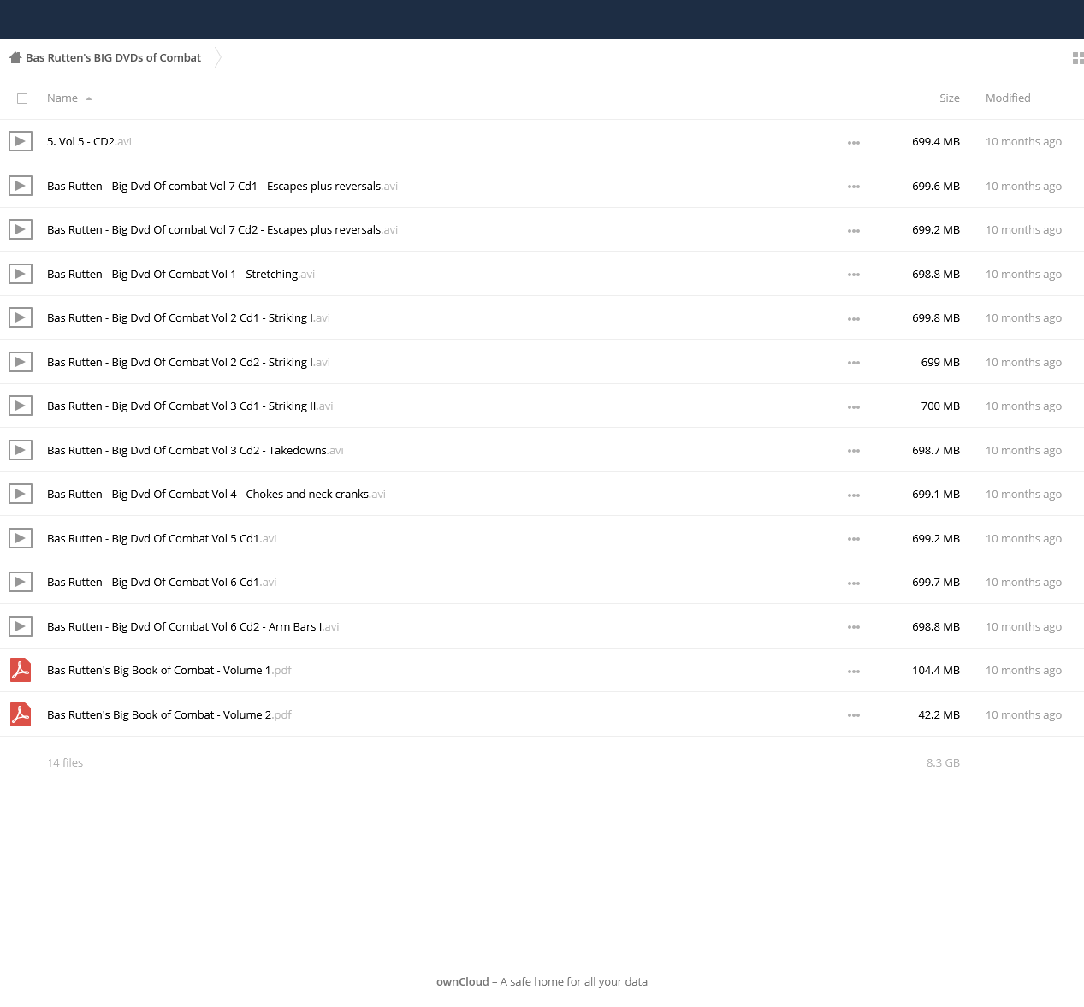Open Vol 7 Cd2 - Escapes plus reversals file
This screenshot has height=1007, width=1084.
click(x=222, y=229)
